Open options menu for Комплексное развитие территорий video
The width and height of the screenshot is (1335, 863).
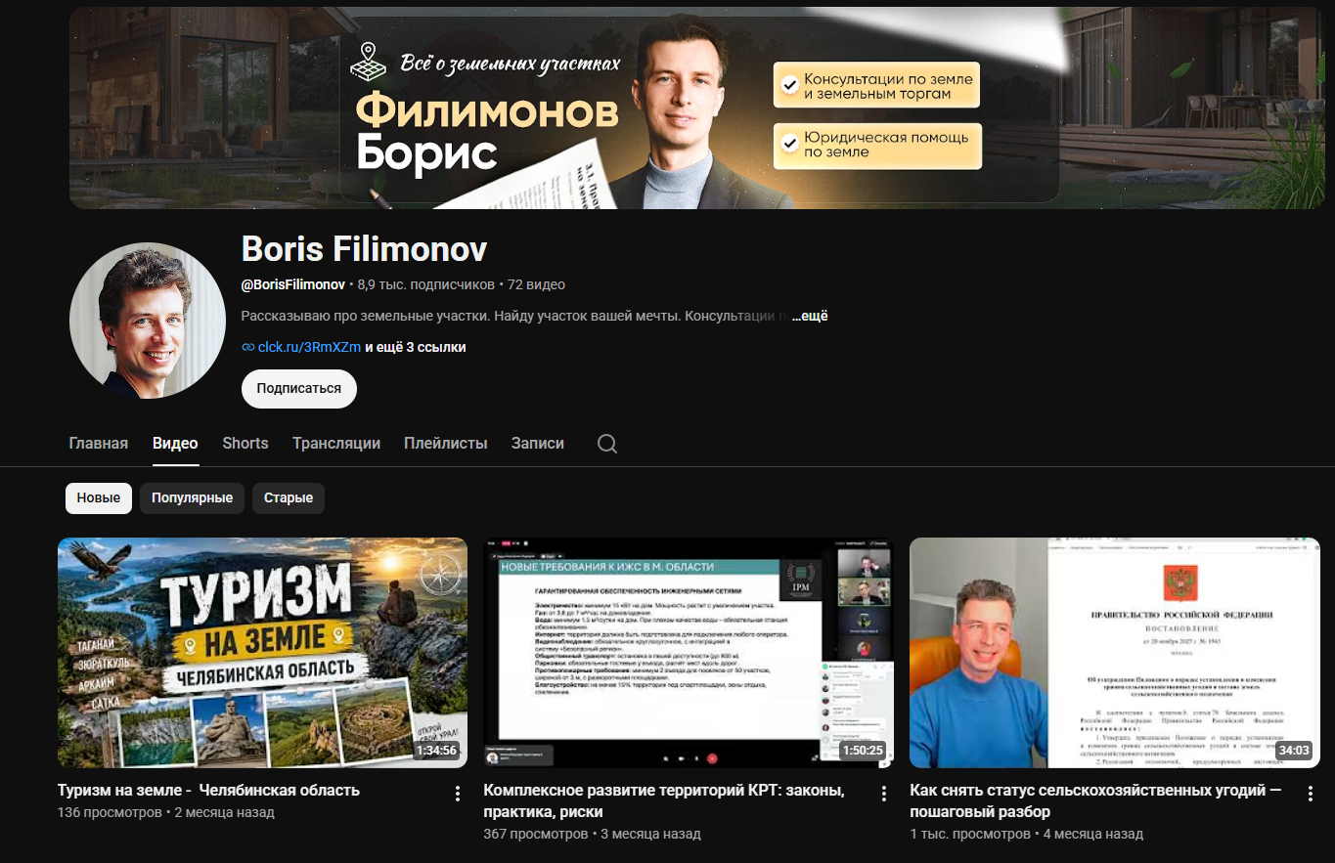pyautogui.click(x=883, y=794)
